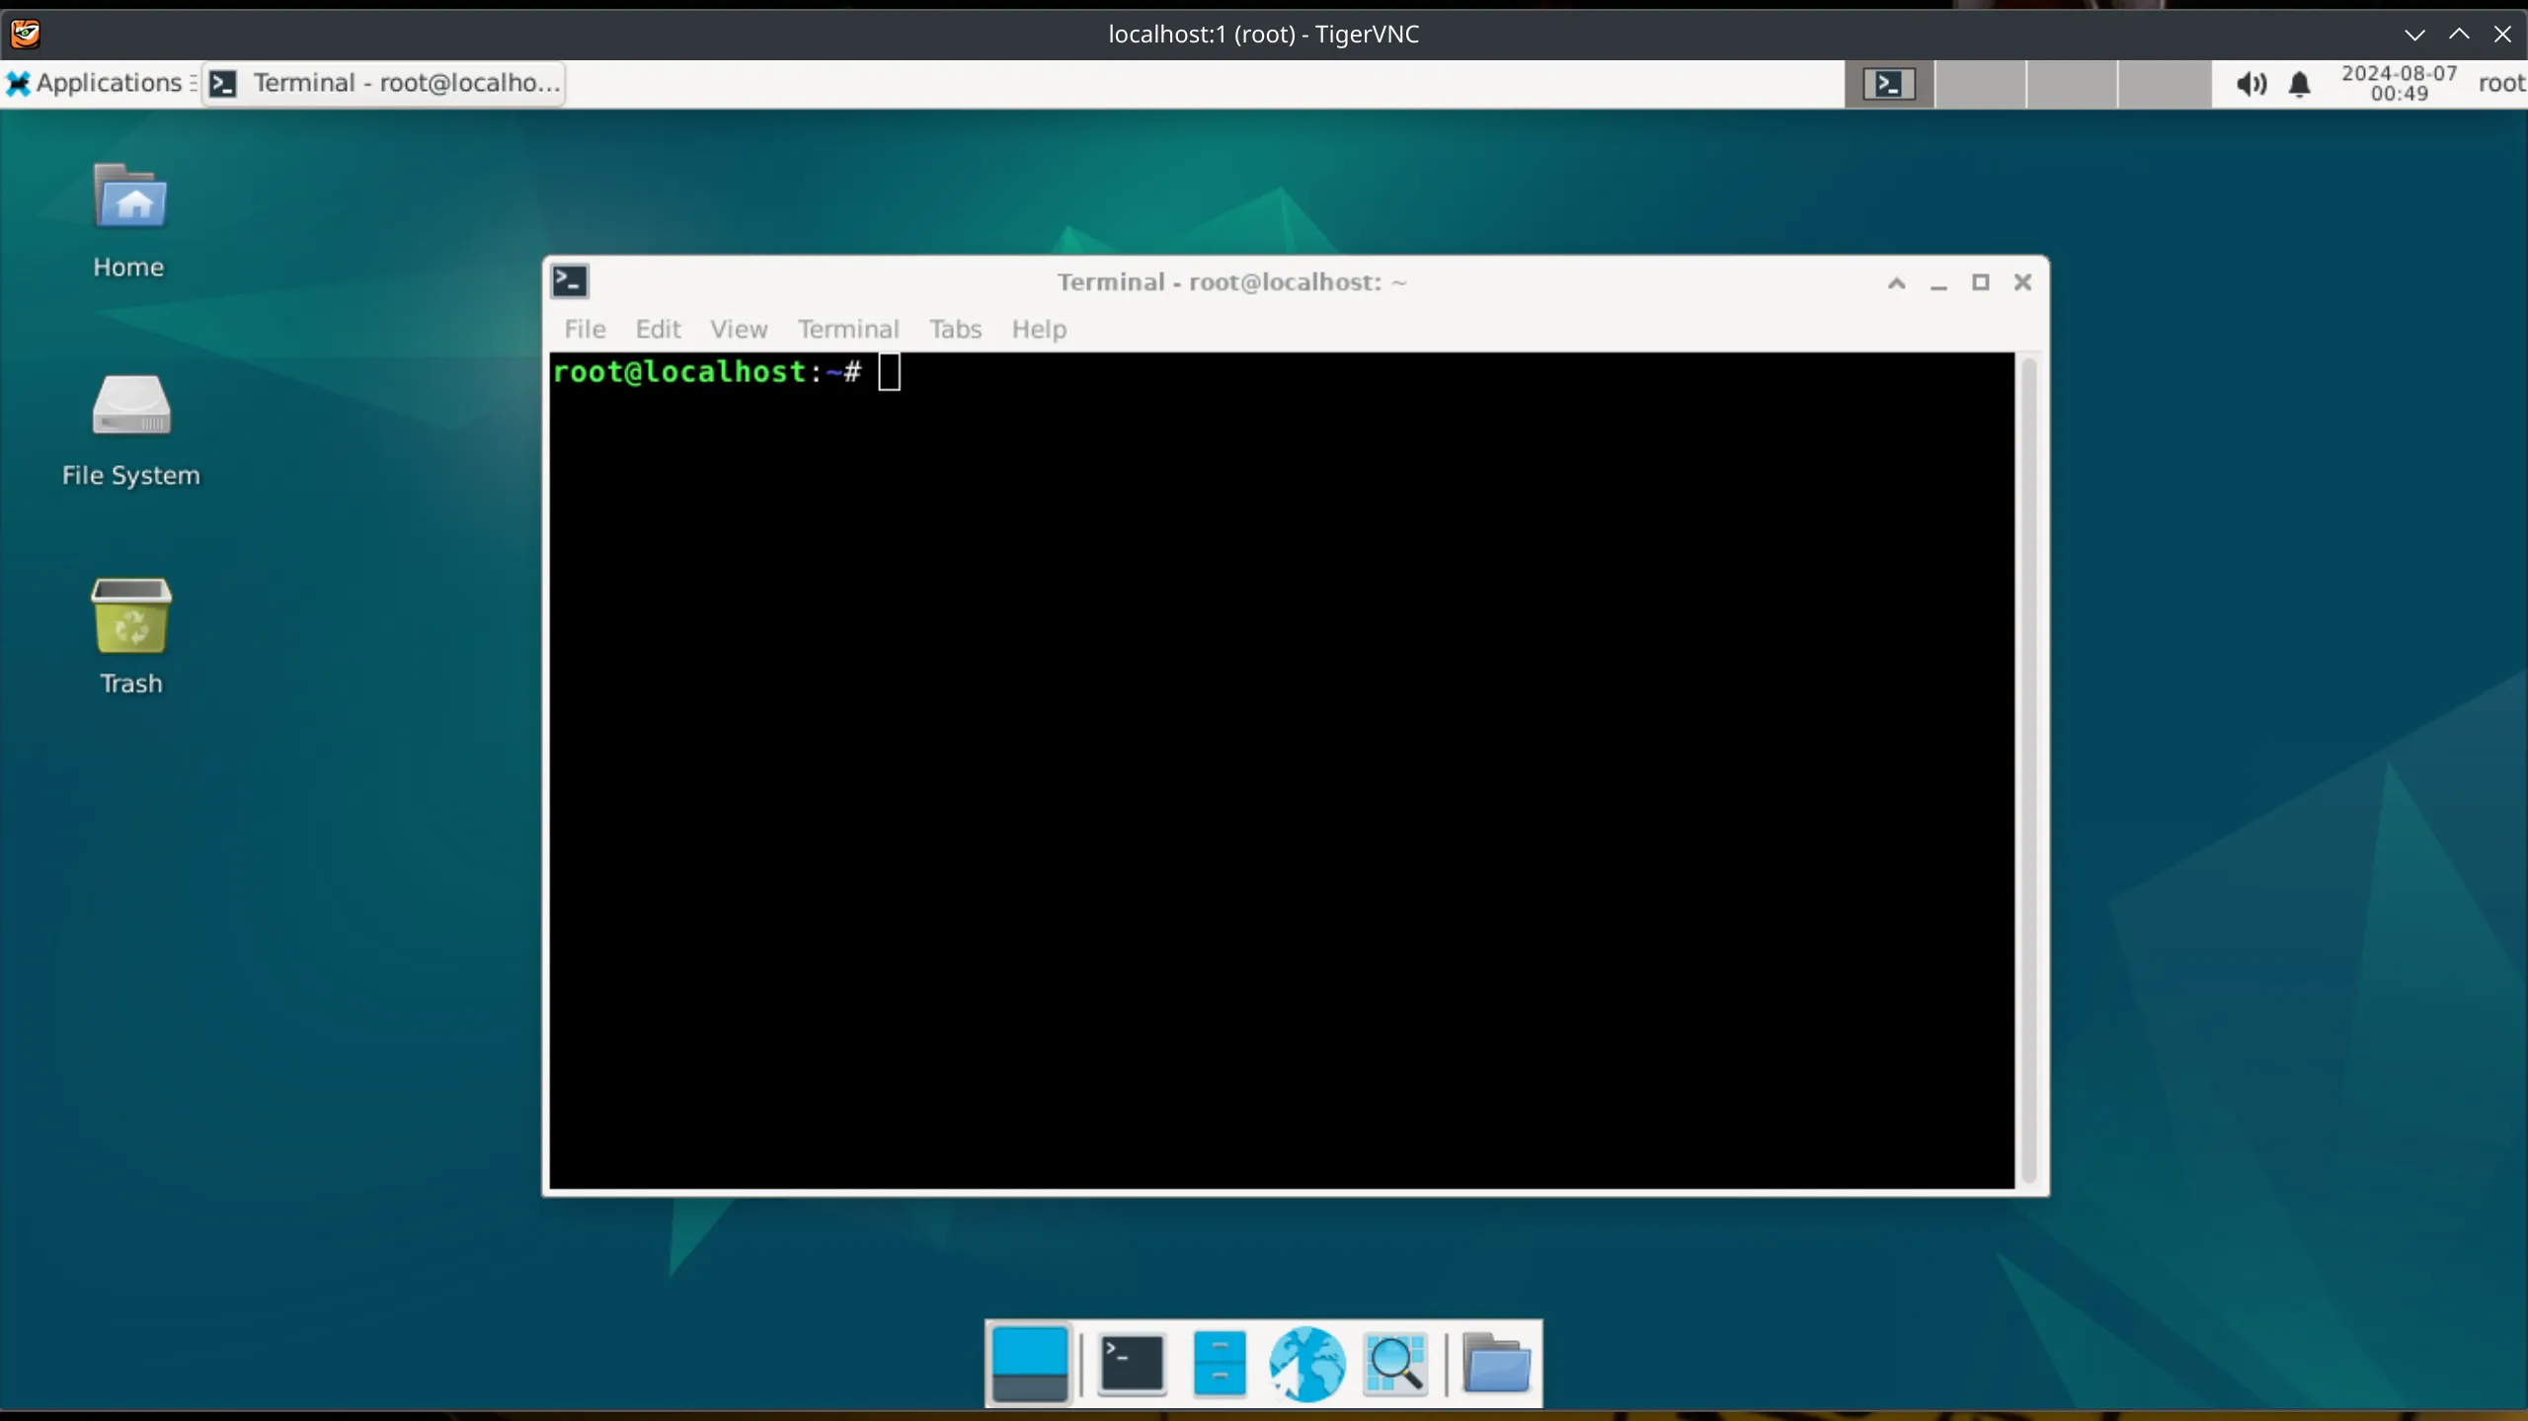This screenshot has width=2528, height=1421.
Task: Launch the web browser from the dock
Action: tap(1305, 1364)
